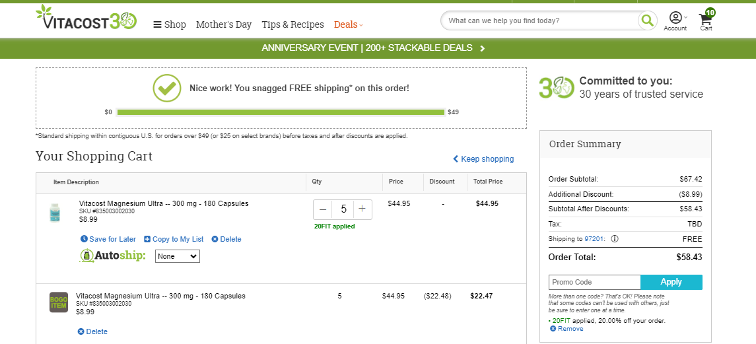Apply the promo code
Image resolution: width=756 pixels, height=344 pixels.
point(671,282)
